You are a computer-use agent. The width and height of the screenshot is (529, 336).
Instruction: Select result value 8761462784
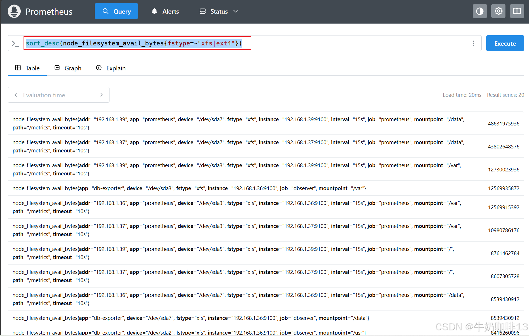pyautogui.click(x=505, y=253)
